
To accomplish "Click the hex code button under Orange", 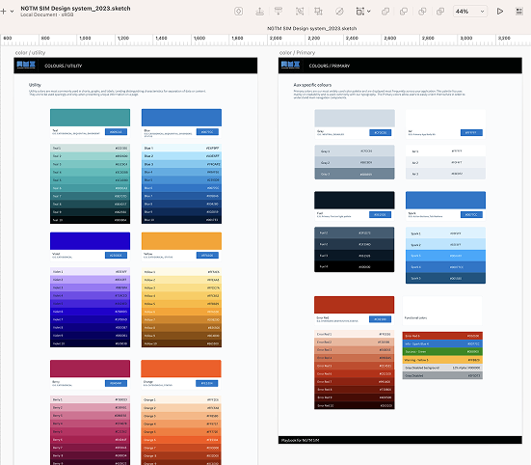I will (207, 383).
